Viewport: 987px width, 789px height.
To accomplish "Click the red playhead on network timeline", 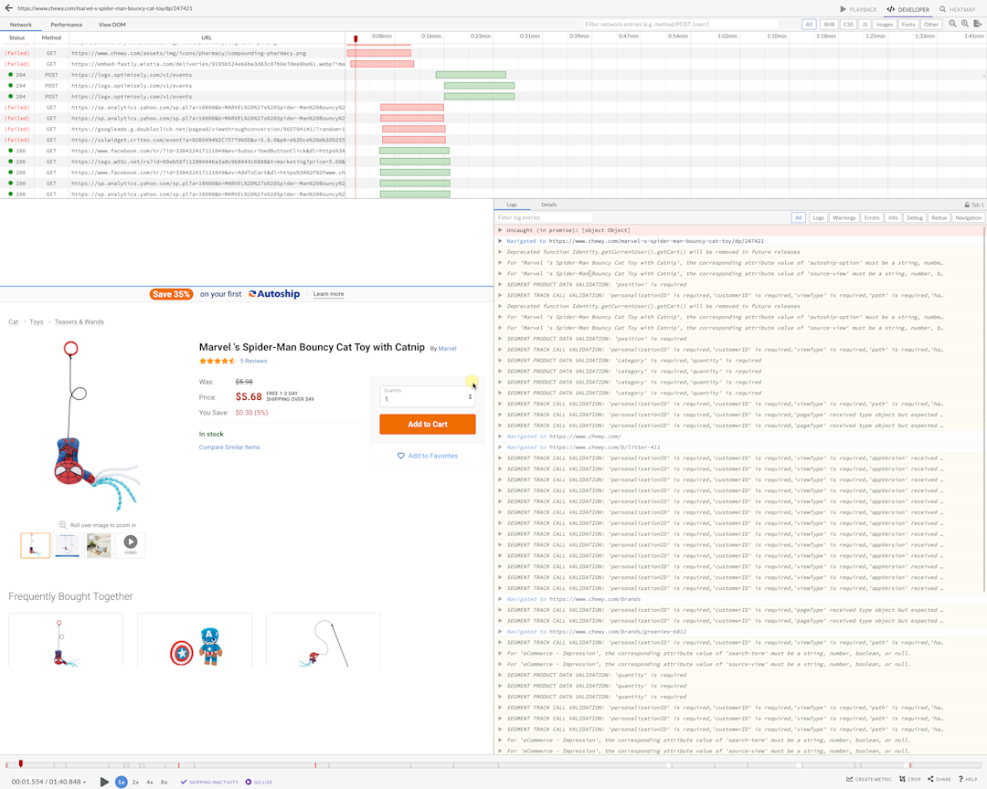I will coord(356,39).
